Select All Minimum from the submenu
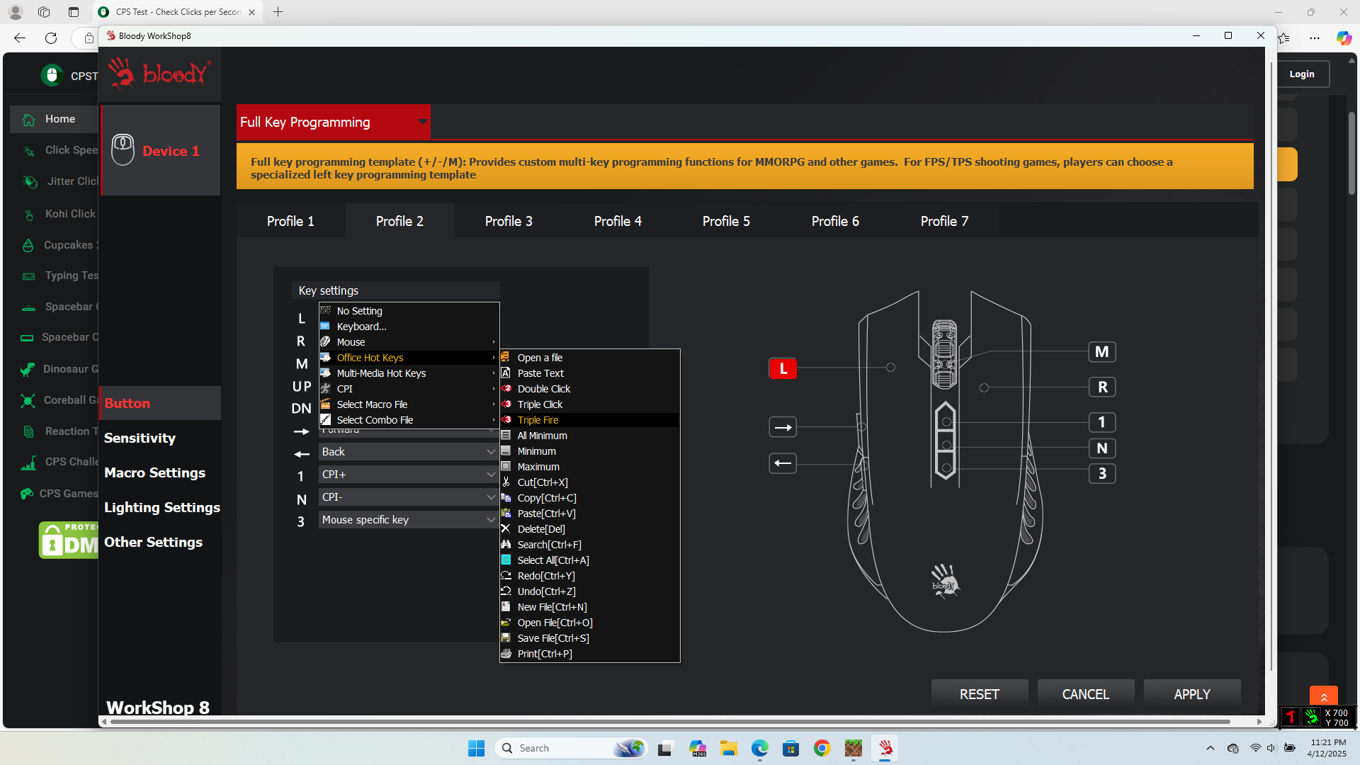 pyautogui.click(x=589, y=436)
